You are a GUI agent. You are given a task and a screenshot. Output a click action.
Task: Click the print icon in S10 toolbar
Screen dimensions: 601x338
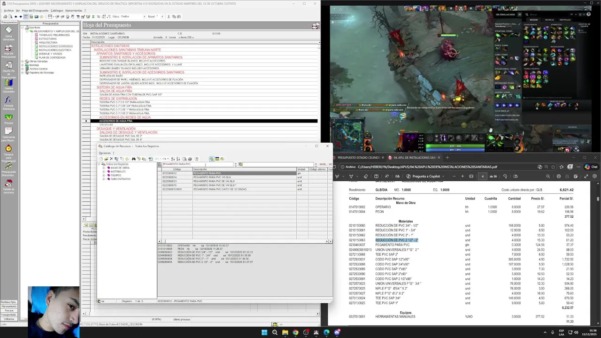pyautogui.click(x=5, y=16)
